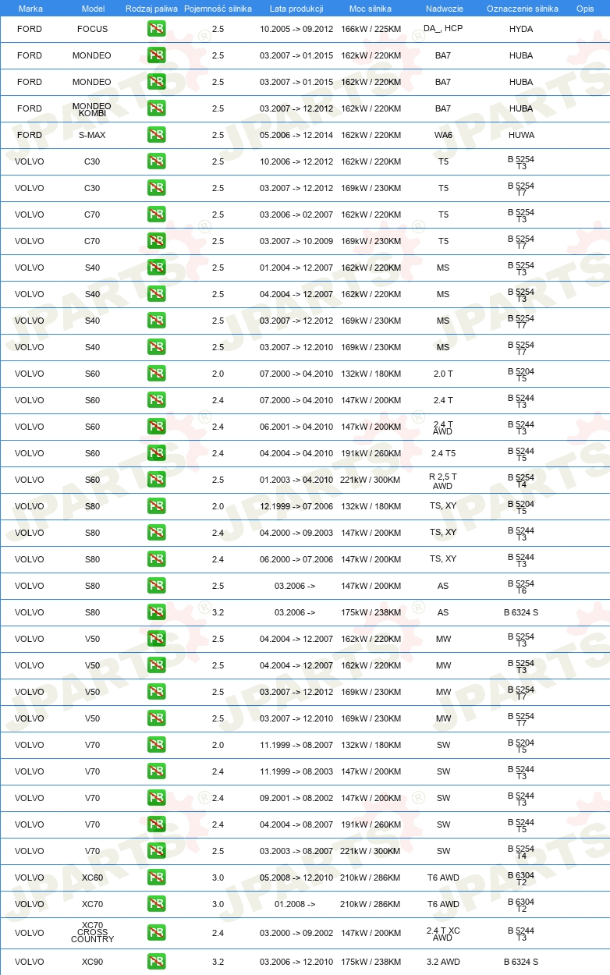Select the fuel icon for VOLVO S60 2.0 T
Viewport: 610px width, 975px height.
pos(156,374)
